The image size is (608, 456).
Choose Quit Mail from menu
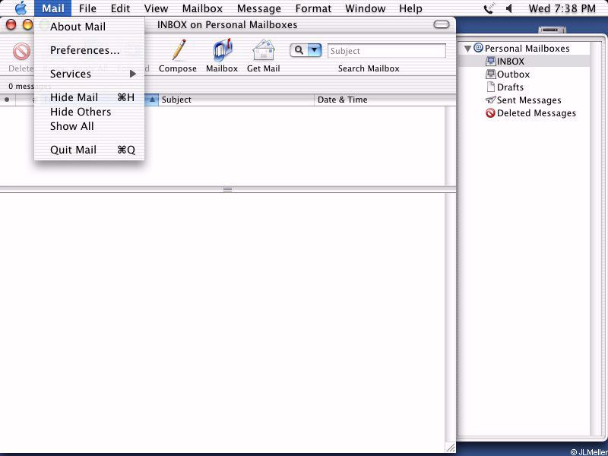[x=89, y=150]
